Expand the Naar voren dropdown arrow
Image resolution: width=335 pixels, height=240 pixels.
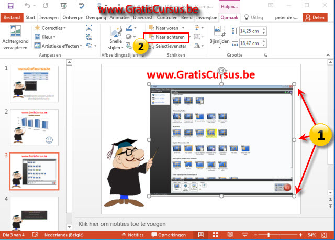(x=183, y=28)
